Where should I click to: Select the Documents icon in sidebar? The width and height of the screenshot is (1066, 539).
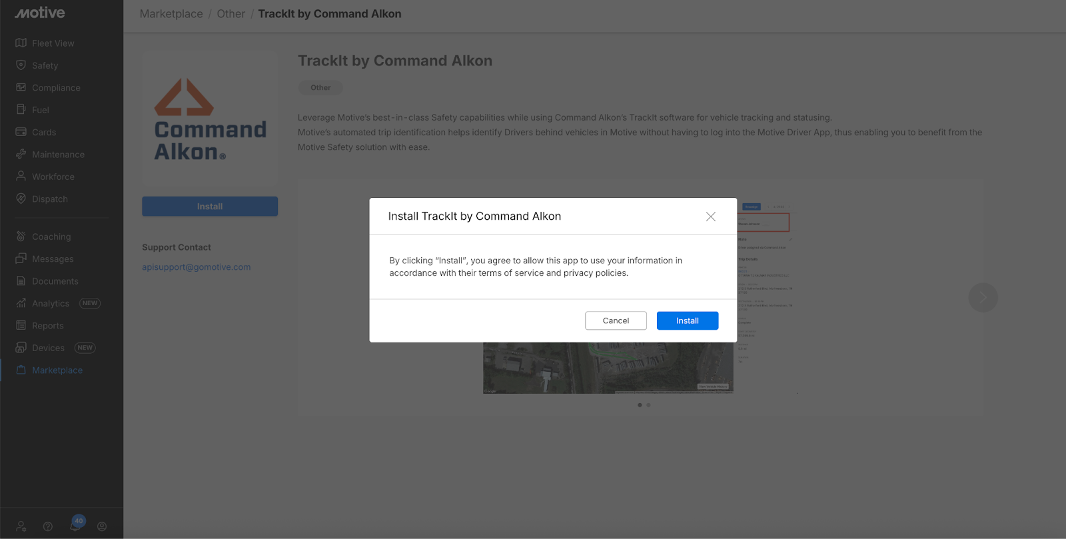coord(21,281)
